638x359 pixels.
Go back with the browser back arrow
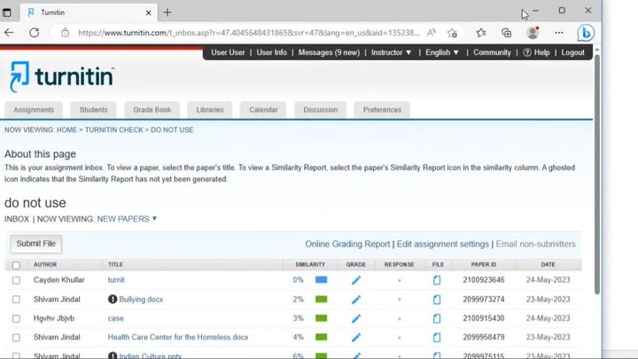9,33
